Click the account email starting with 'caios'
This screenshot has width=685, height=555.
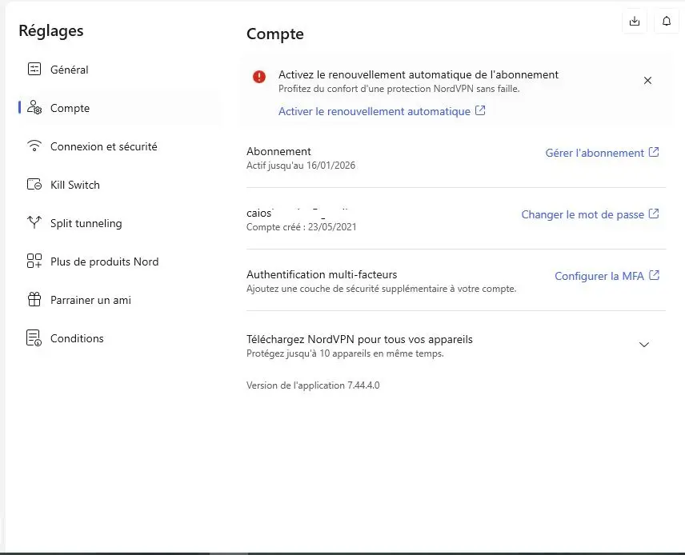click(x=298, y=213)
